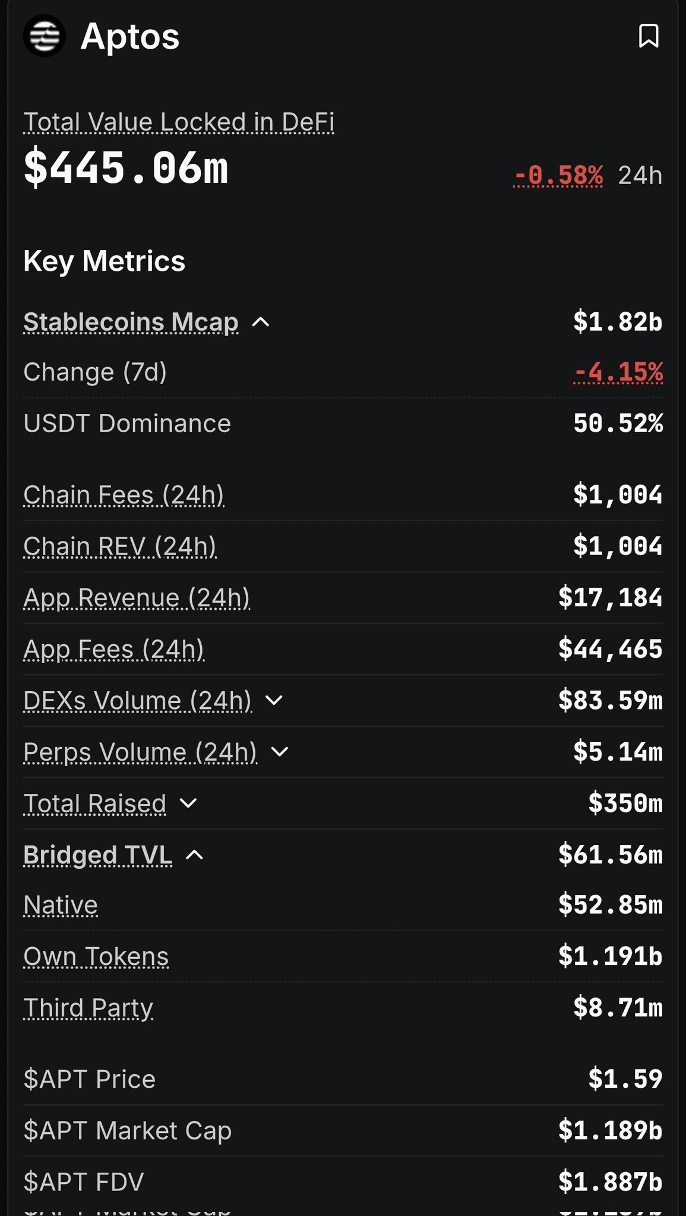The image size is (686, 1216).
Task: Collapse the Stablecoins Mcap section
Action: 261,322
